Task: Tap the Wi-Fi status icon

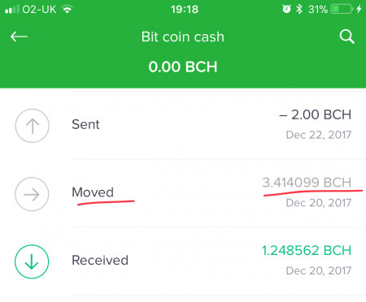Action: [x=67, y=10]
